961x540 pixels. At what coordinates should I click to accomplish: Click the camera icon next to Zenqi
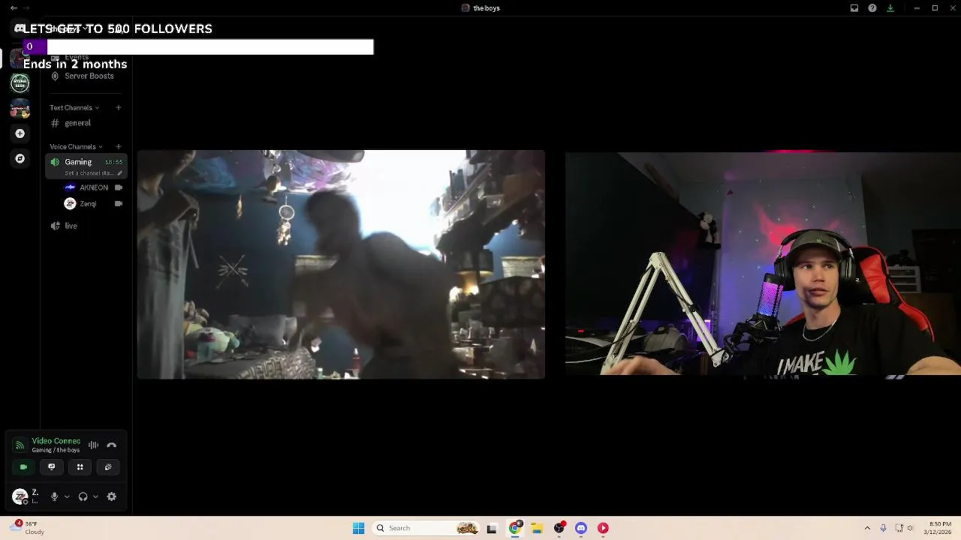click(x=119, y=204)
